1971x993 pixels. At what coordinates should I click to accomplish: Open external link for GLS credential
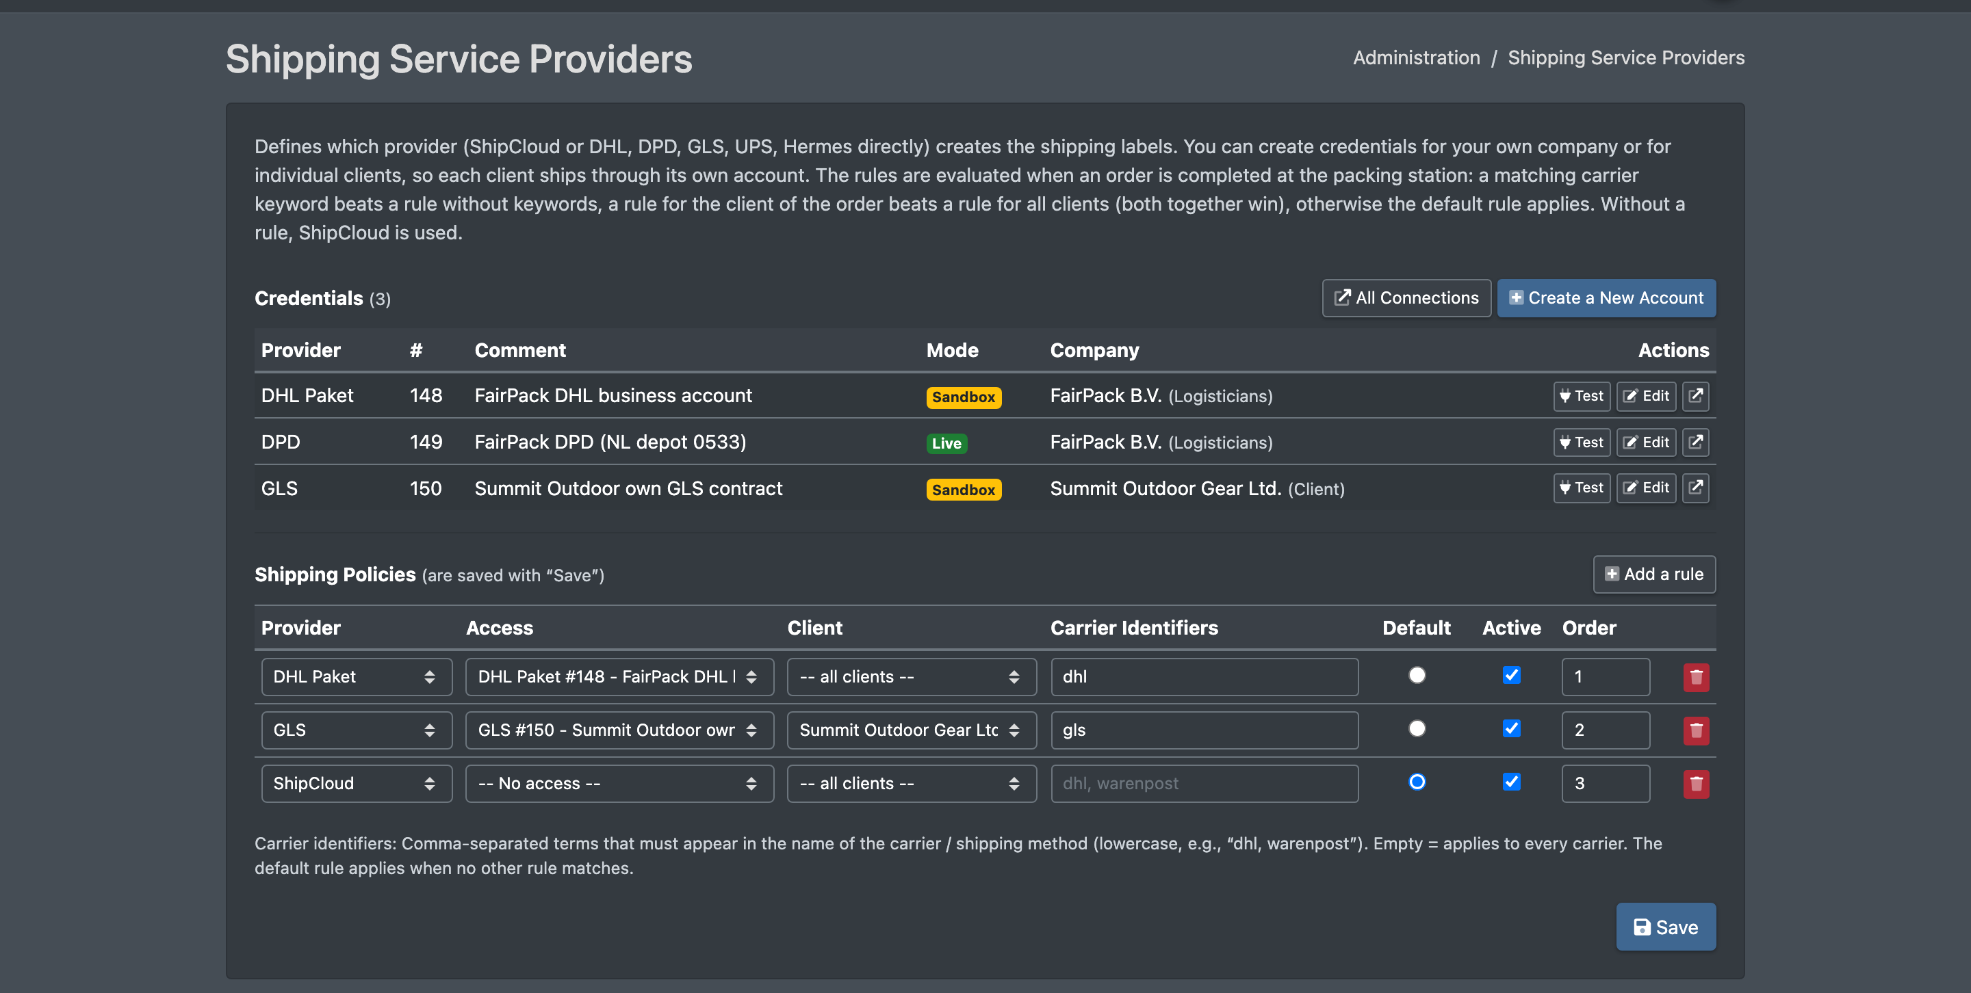[1696, 488]
